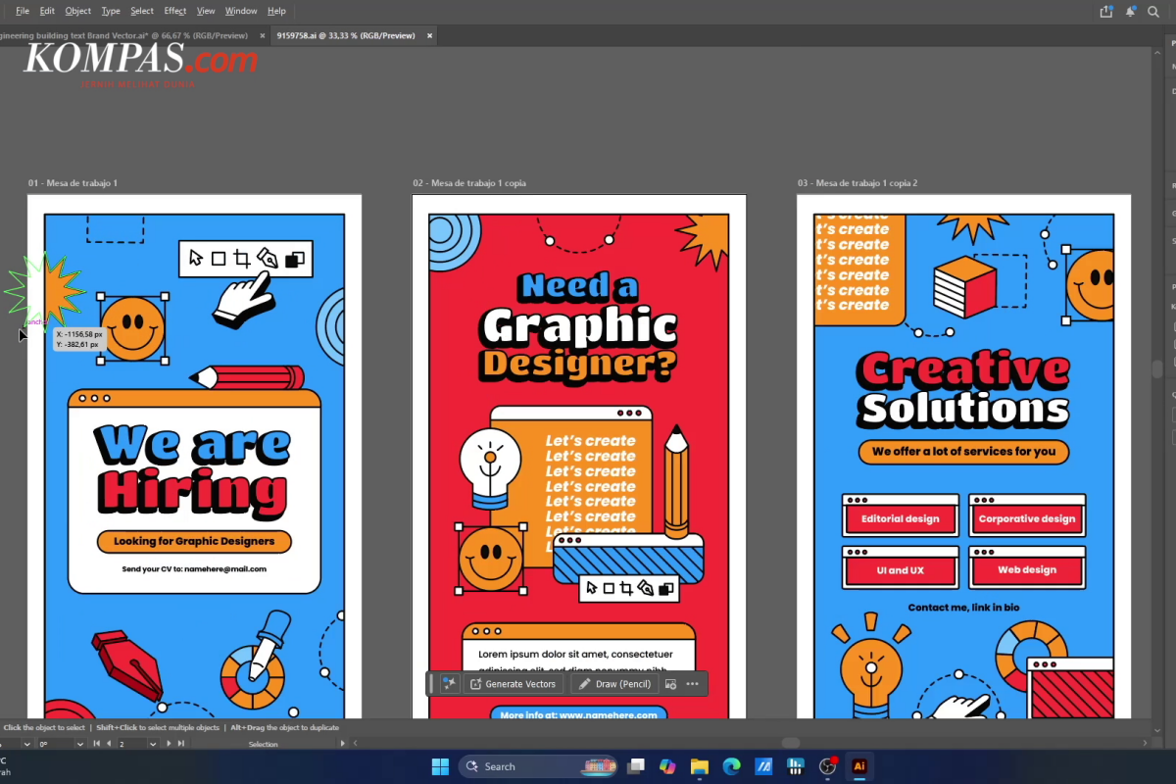
Task: Close the Brand Vector.ai document tab
Action: [x=262, y=35]
